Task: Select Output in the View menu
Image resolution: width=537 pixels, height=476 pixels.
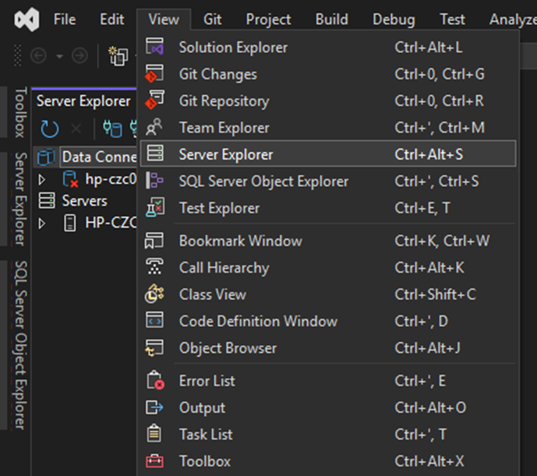Action: coord(202,407)
